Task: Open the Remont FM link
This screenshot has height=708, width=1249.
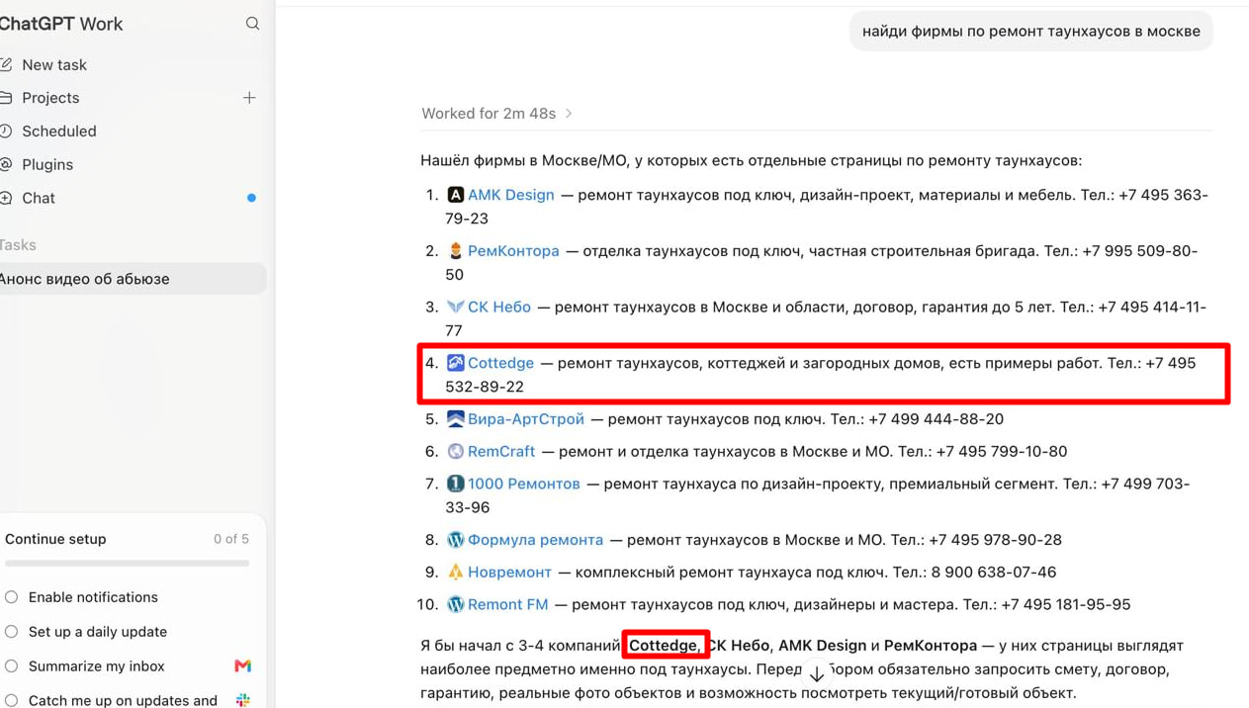Action: [507, 604]
